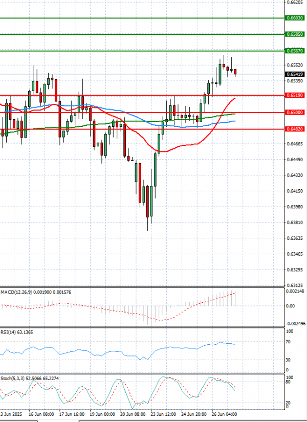Click the 0.64150 price scale value
Image resolution: width=307 pixels, height=422 pixels.
point(295,191)
